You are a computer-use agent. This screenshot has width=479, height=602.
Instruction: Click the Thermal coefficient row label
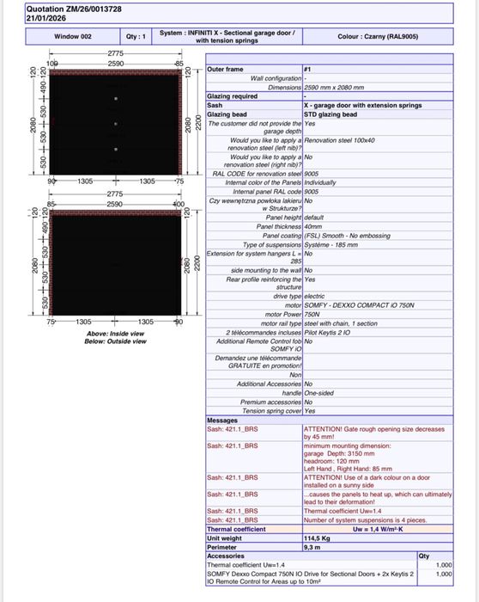(236, 530)
